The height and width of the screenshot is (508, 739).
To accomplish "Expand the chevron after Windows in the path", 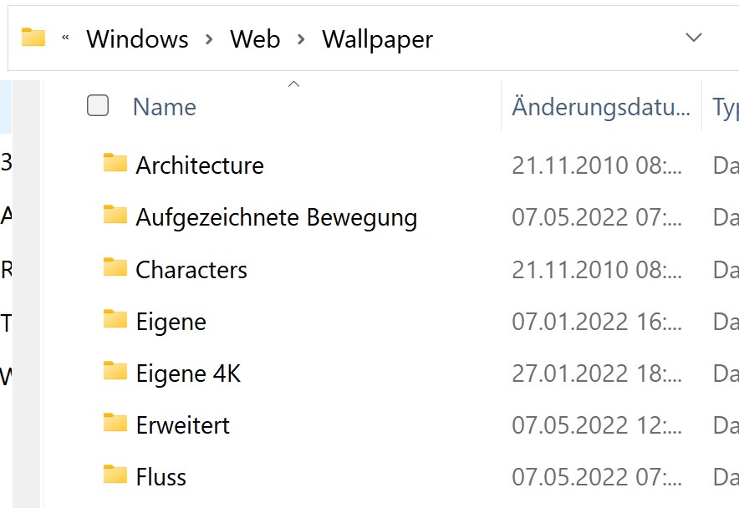I will click(209, 39).
